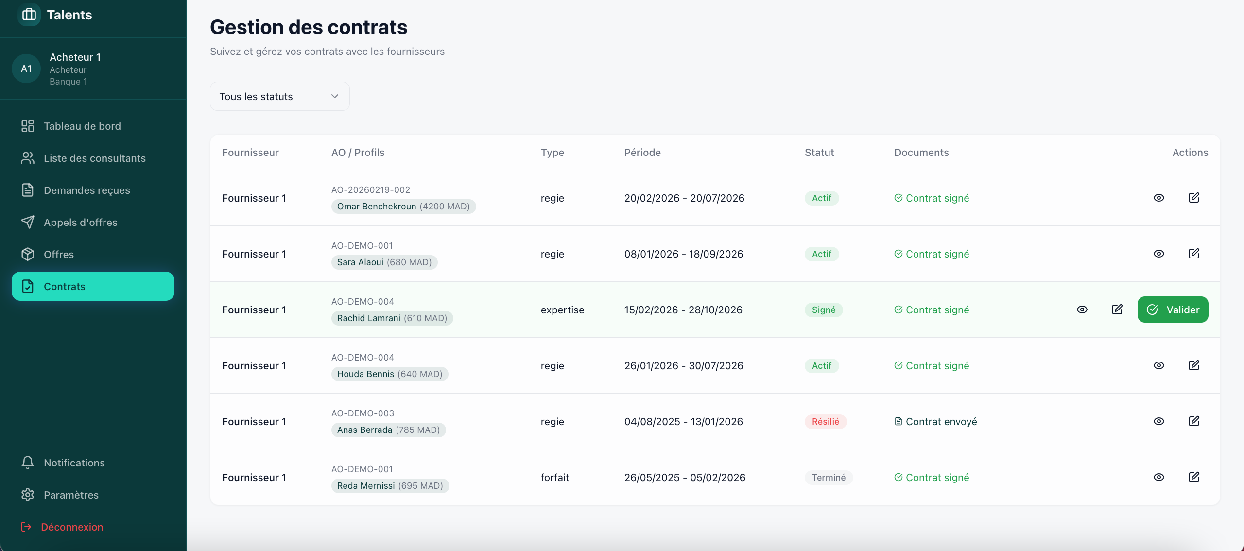Image resolution: width=1244 pixels, height=551 pixels.
Task: Edit the Houda Bennis contract
Action: pyautogui.click(x=1194, y=365)
